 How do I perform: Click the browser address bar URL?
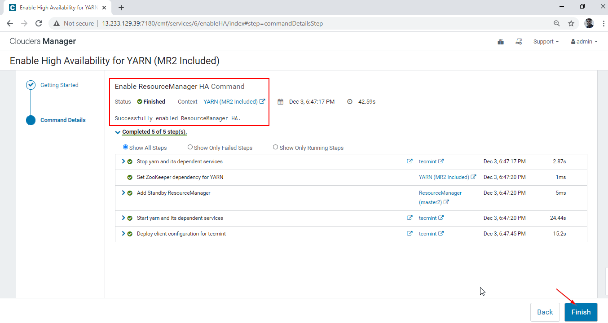[x=212, y=23]
